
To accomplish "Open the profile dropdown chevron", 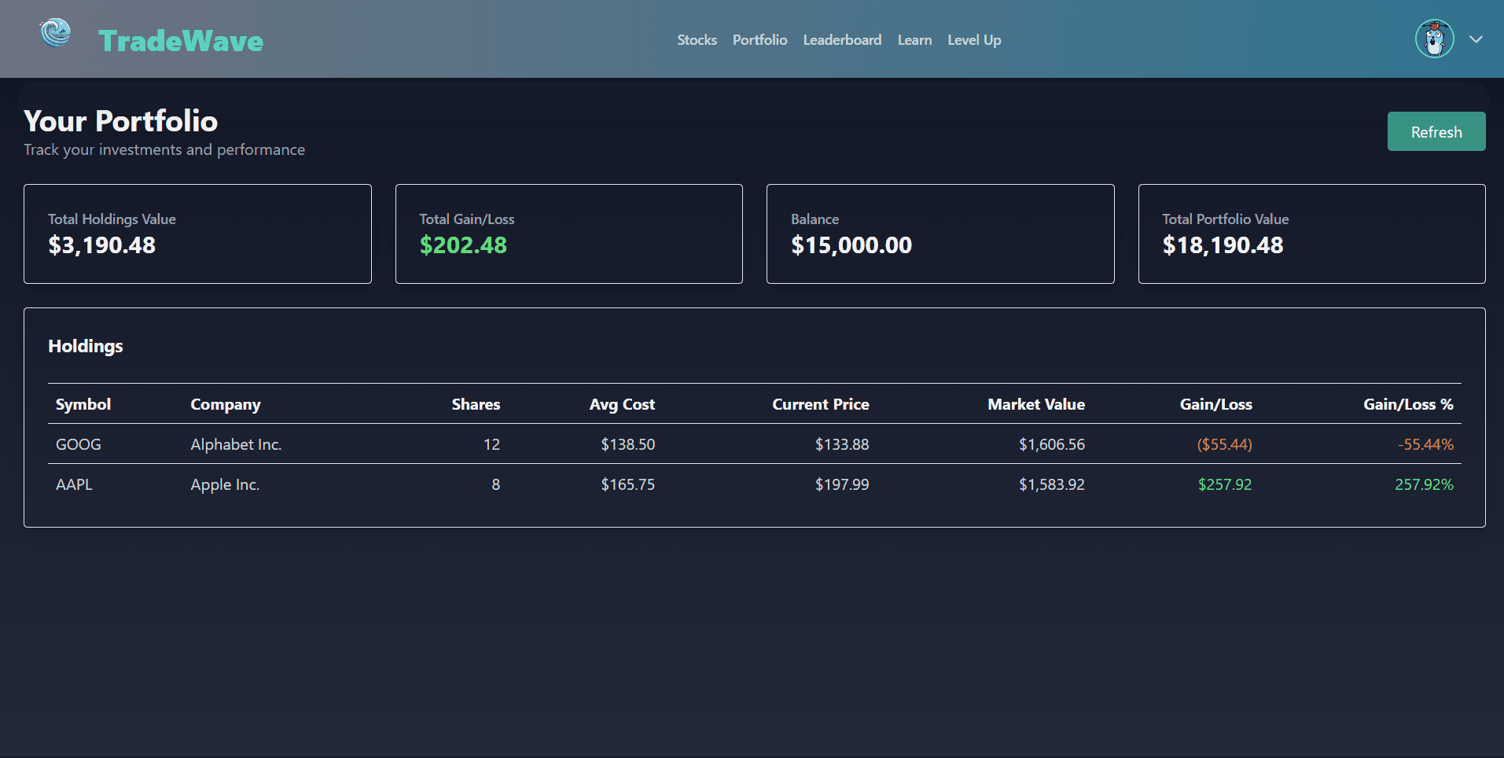I will click(1476, 39).
